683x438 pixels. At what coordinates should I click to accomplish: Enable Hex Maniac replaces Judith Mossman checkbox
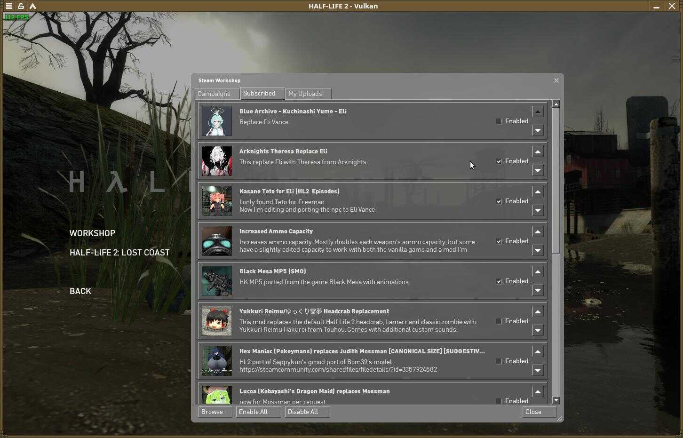point(499,361)
